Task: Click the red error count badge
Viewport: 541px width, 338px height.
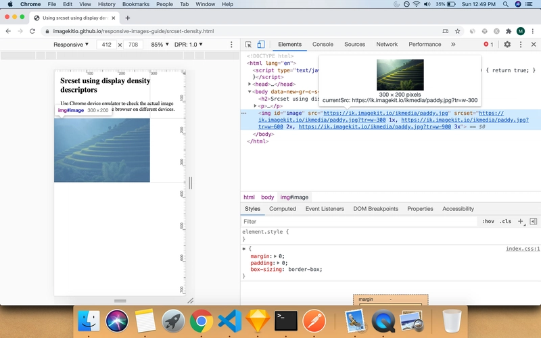Action: (x=488, y=45)
